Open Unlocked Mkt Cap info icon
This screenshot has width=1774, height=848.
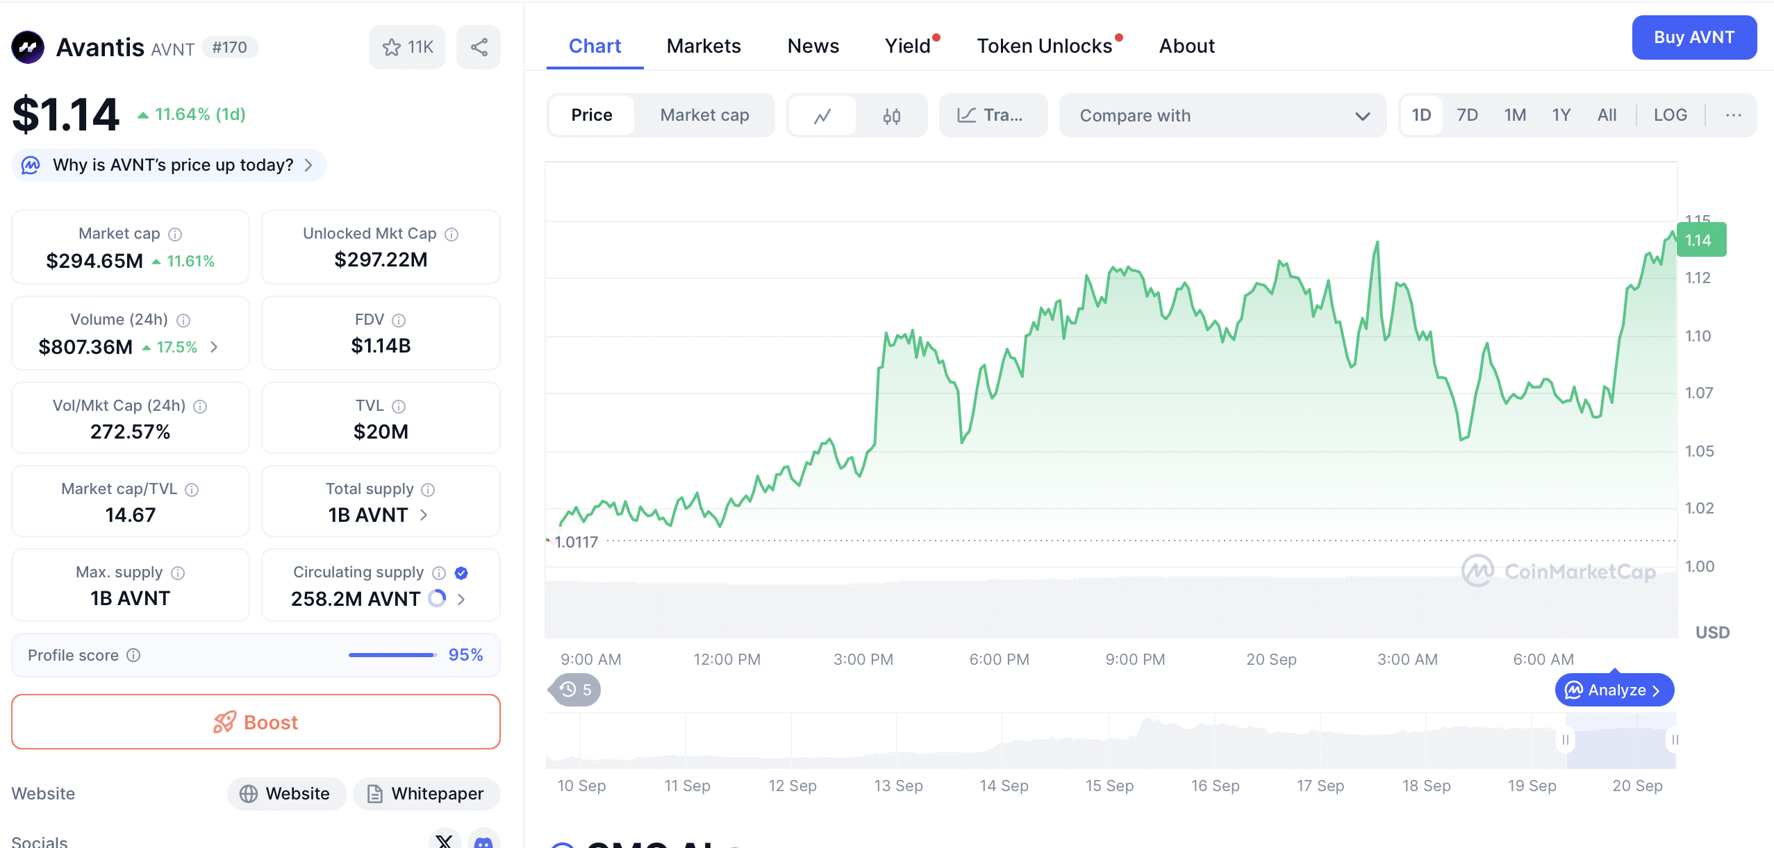coord(451,235)
